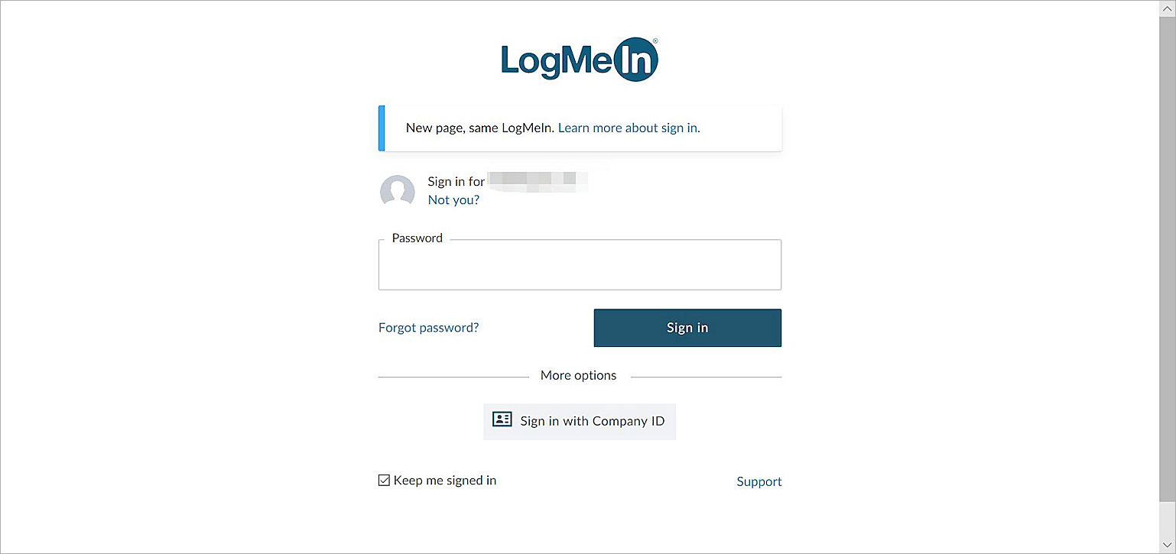
Task: Choose the "Sign in with Company ID" text
Action: (x=593, y=421)
